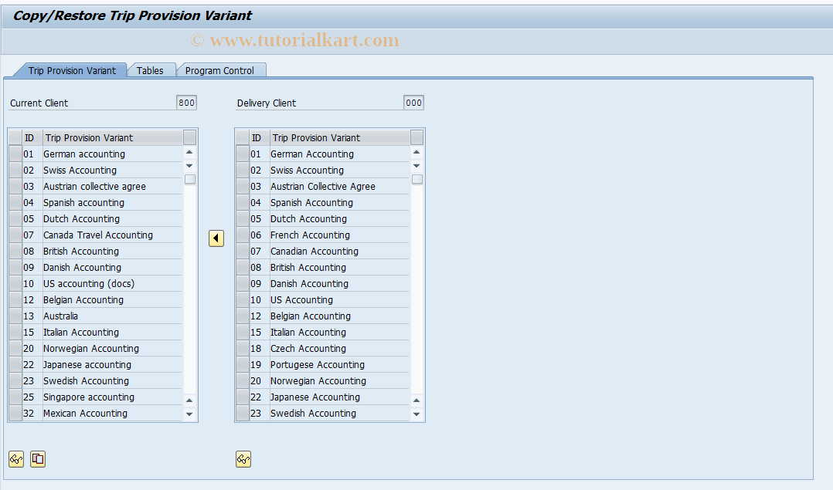The height and width of the screenshot is (490, 833).
Task: Click scrollbar thumb in Delivery Client table
Action: (x=417, y=179)
